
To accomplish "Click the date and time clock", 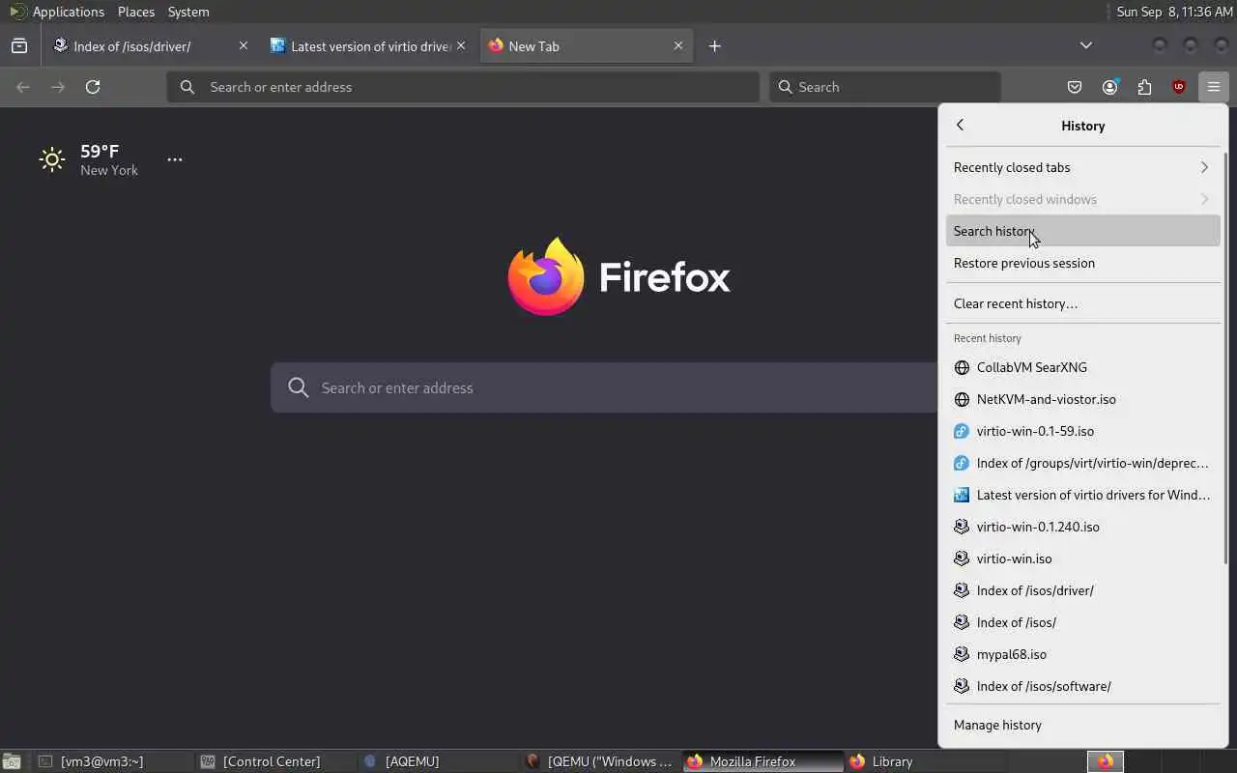I will click(x=1174, y=12).
